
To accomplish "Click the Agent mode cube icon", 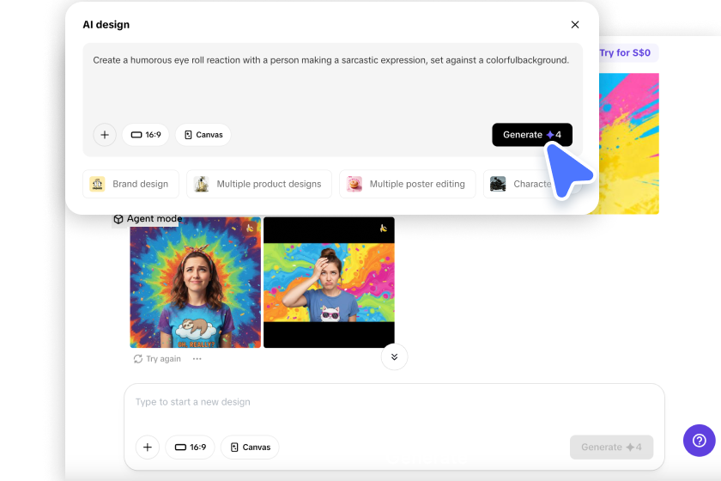I will click(x=118, y=219).
